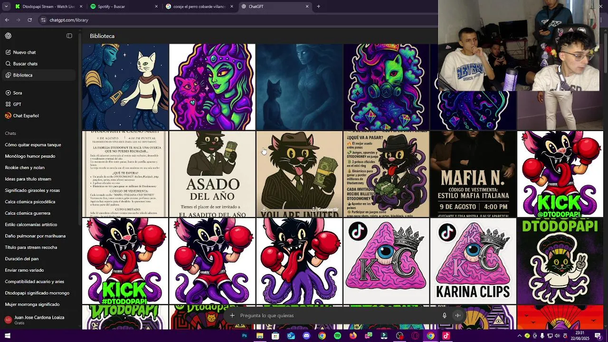
Task: Open the MAFIA N. 9 de agosto image
Action: coord(473,174)
